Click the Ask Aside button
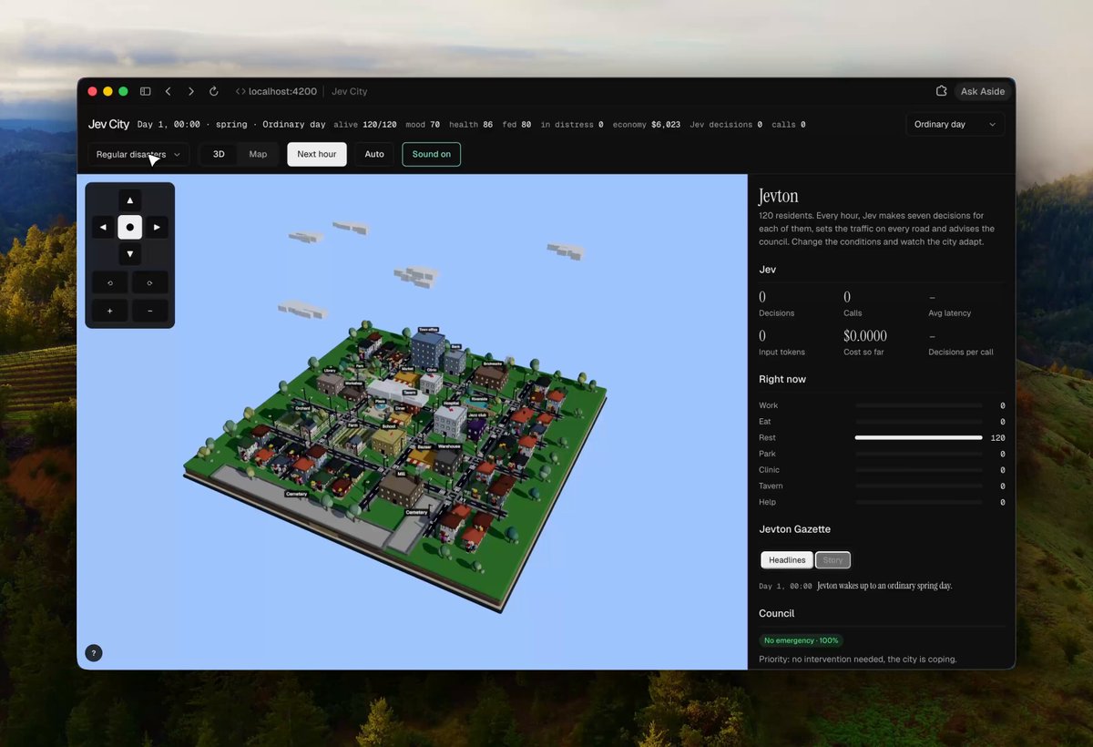Screen dimensions: 1093x747 [x=983, y=91]
